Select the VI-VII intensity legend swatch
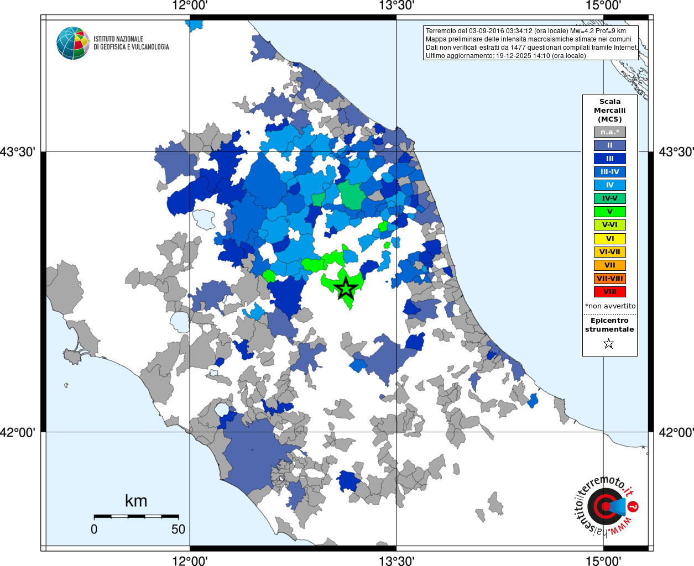This screenshot has width=694, height=566. point(610,252)
